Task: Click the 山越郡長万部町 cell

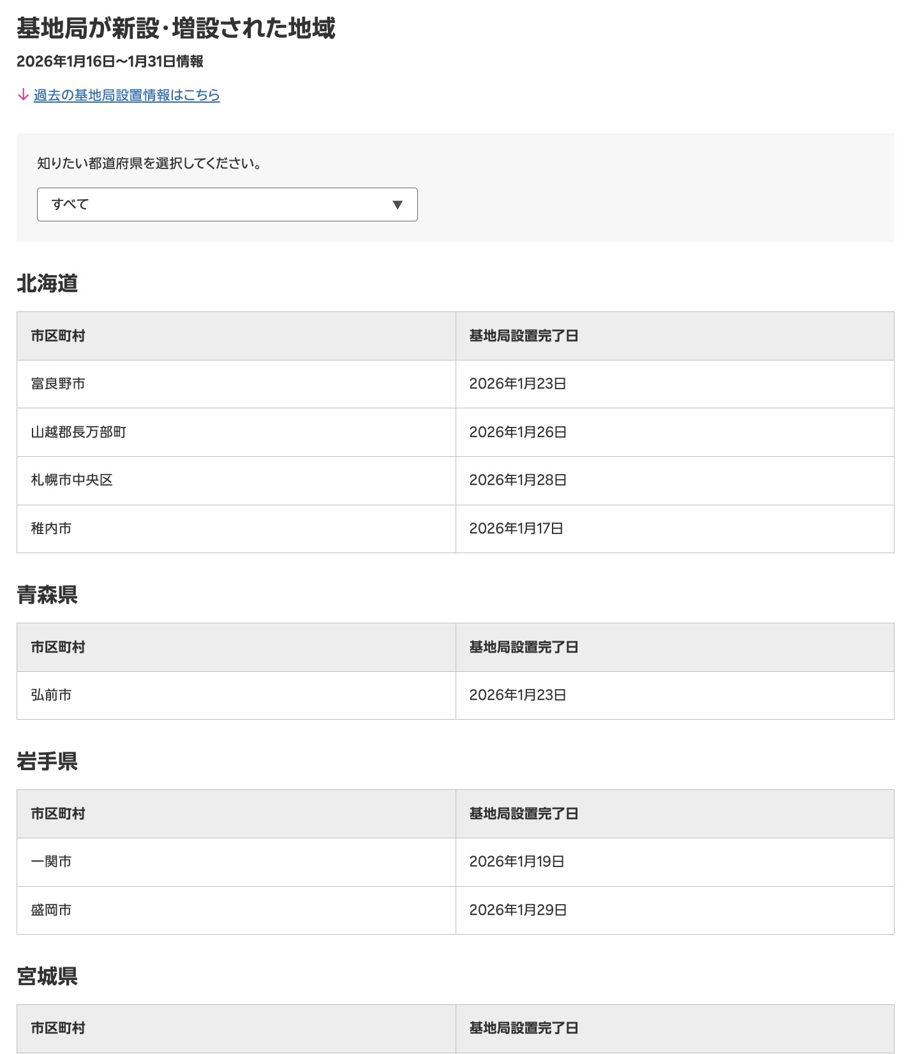Action: (x=236, y=433)
